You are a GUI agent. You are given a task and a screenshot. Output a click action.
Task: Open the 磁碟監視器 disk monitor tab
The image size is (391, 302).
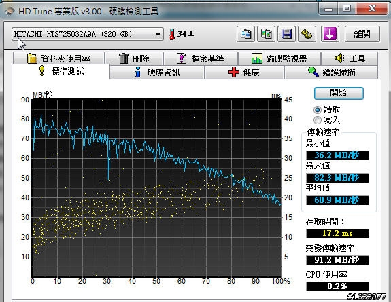click(x=279, y=59)
